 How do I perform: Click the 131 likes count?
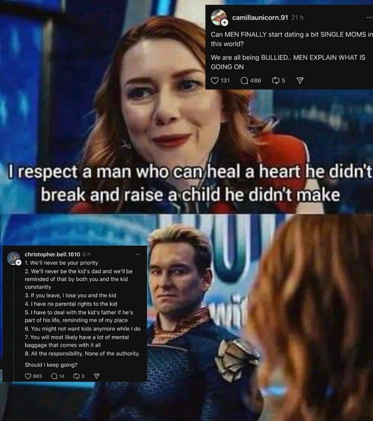[225, 80]
